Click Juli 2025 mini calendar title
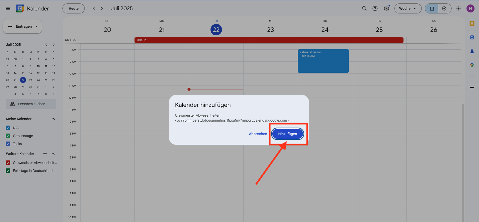Viewport: 479px width, 222px height. tap(13, 45)
